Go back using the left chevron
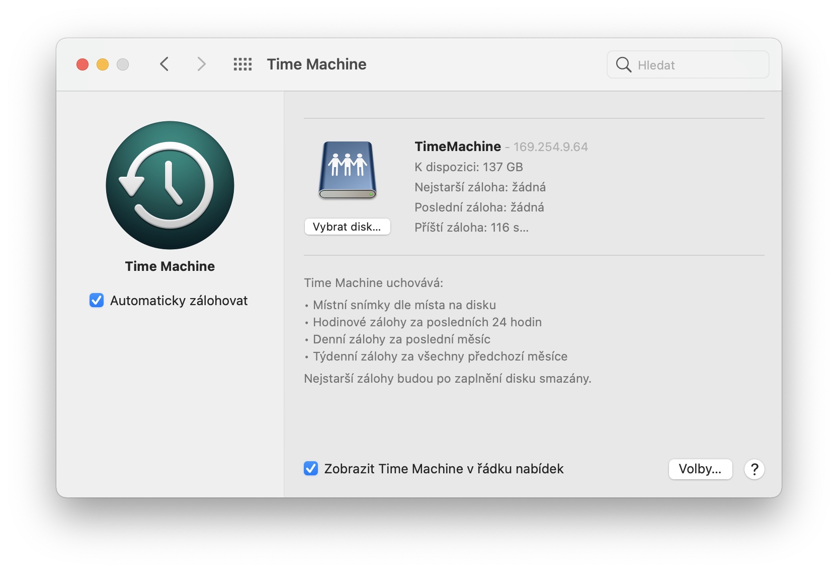This screenshot has height=572, width=838. 164,64
